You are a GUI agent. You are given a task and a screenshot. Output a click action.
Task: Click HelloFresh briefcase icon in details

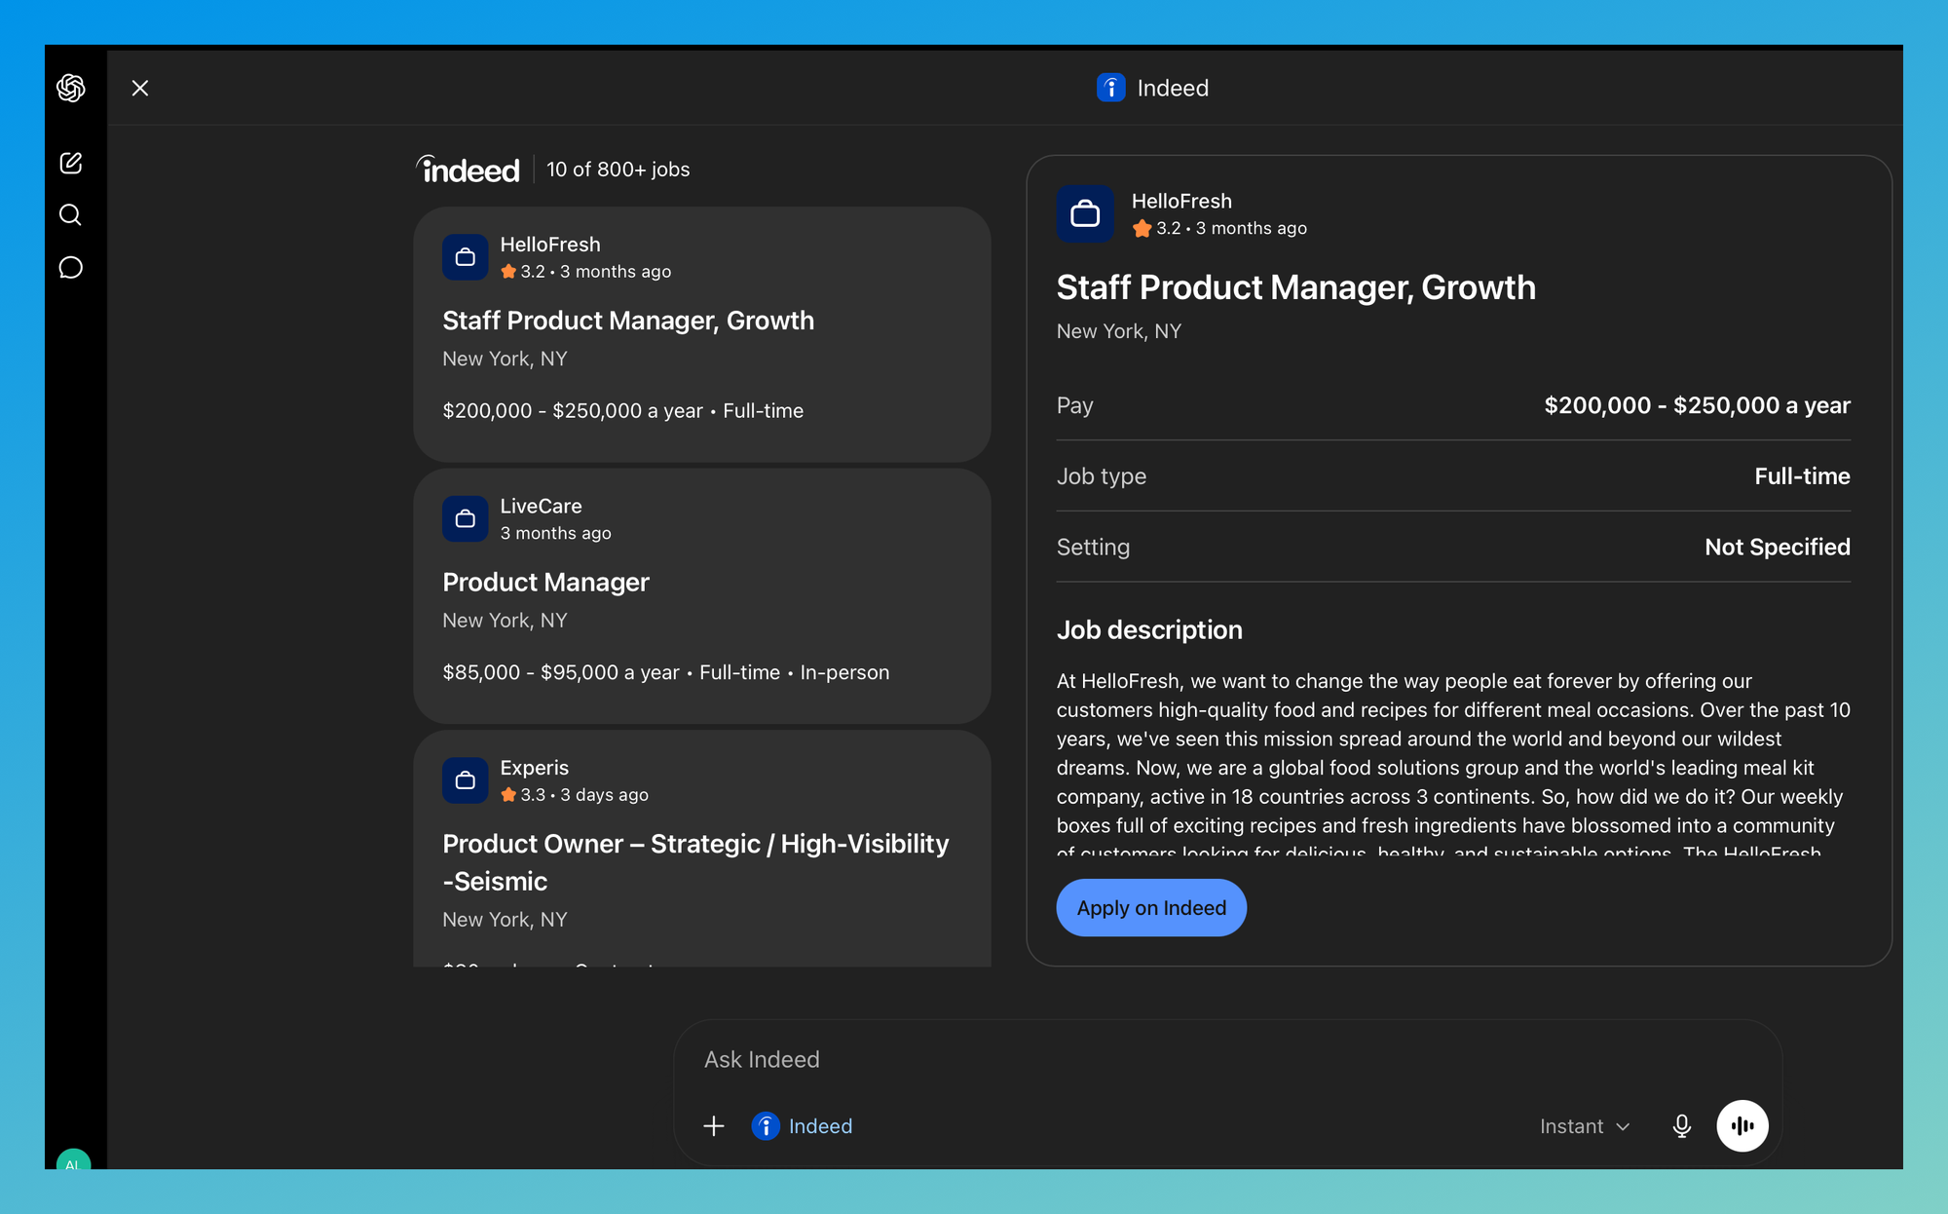point(1085,213)
